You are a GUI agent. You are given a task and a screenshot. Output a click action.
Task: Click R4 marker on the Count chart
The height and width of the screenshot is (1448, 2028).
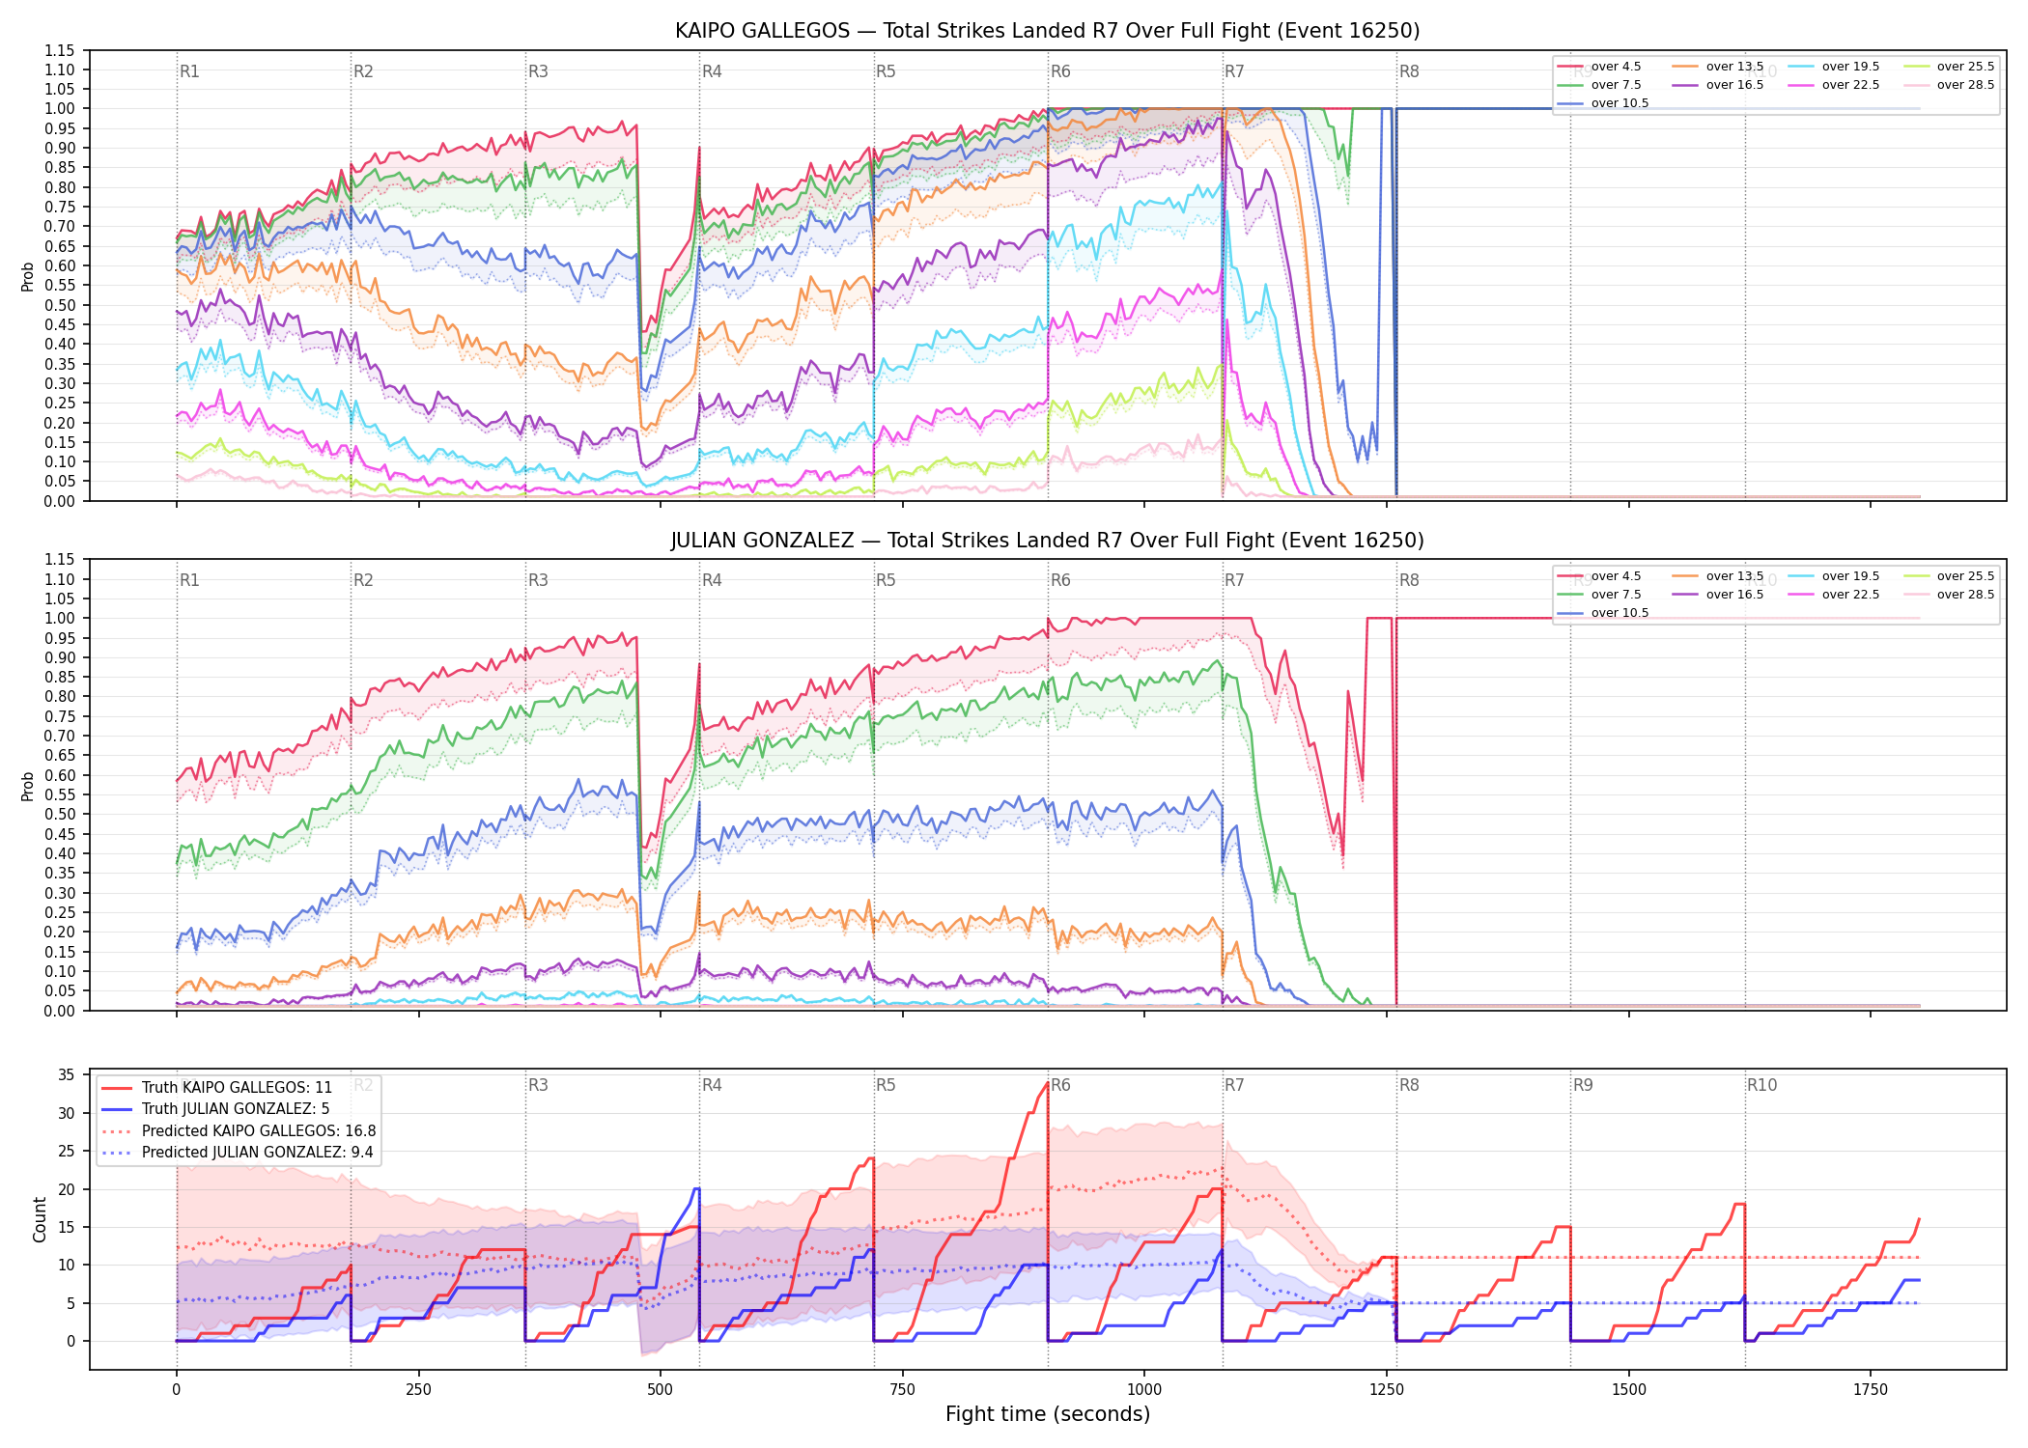(x=712, y=1085)
